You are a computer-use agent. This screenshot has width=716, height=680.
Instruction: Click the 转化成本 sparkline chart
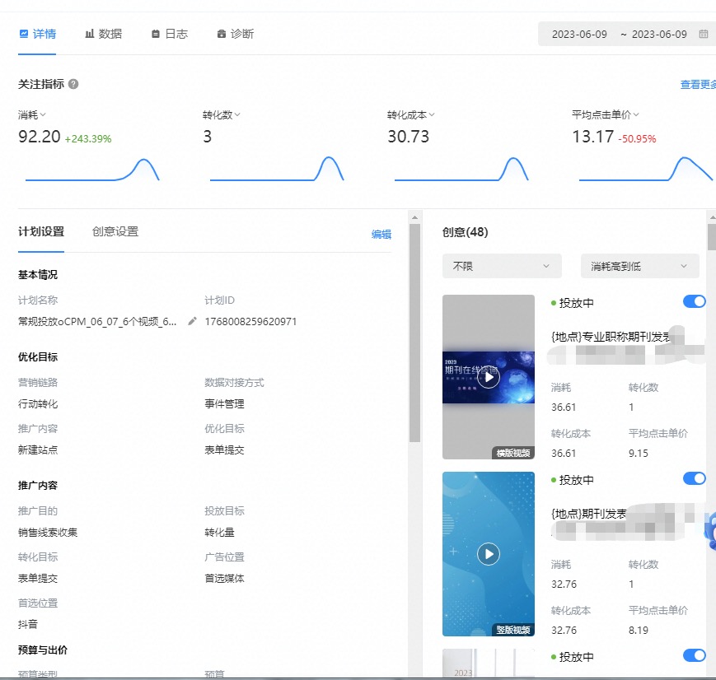[x=461, y=170]
